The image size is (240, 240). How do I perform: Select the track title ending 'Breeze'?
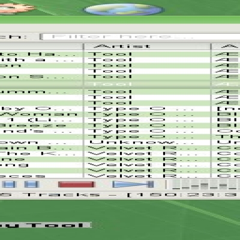33,125
